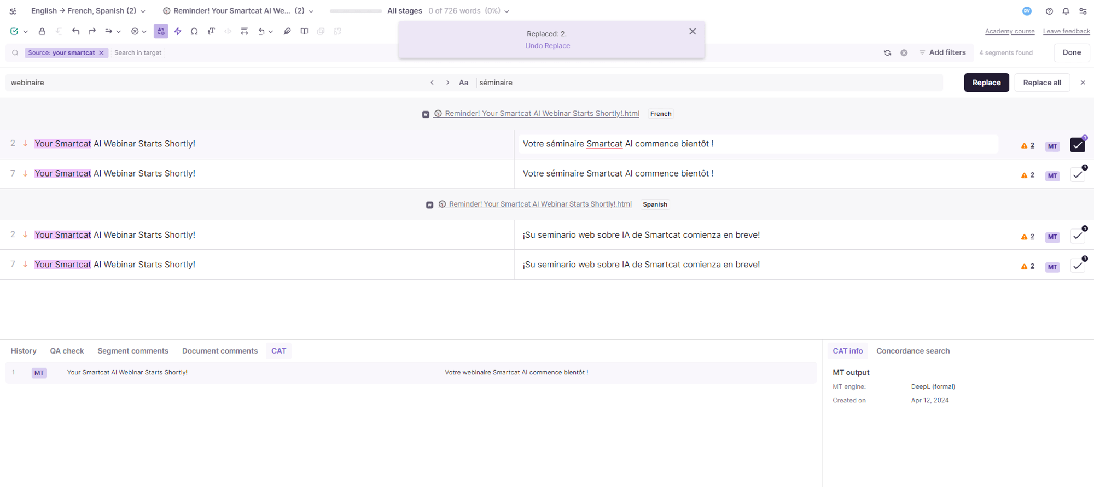Open the warning indicator on Spanish segment 7
The image size is (1094, 487).
1027,267
